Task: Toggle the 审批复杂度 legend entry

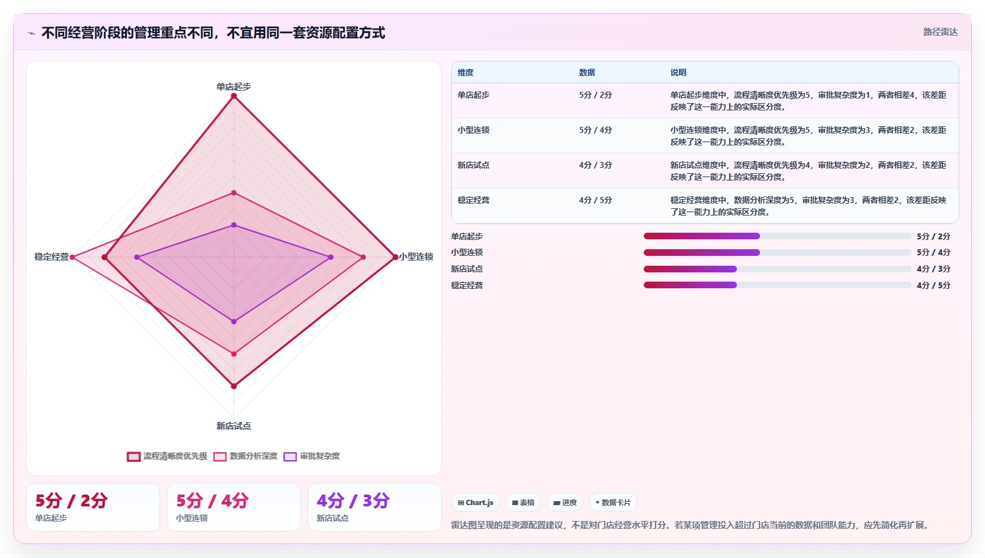Action: coord(312,456)
